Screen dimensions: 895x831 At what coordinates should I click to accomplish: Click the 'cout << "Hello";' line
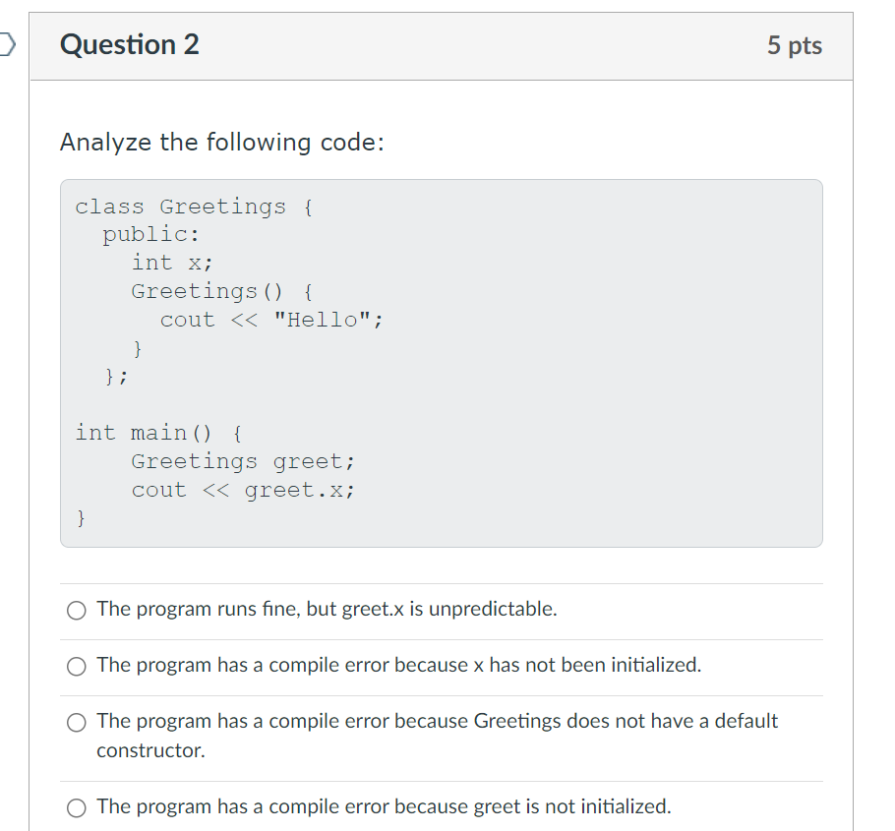point(271,320)
